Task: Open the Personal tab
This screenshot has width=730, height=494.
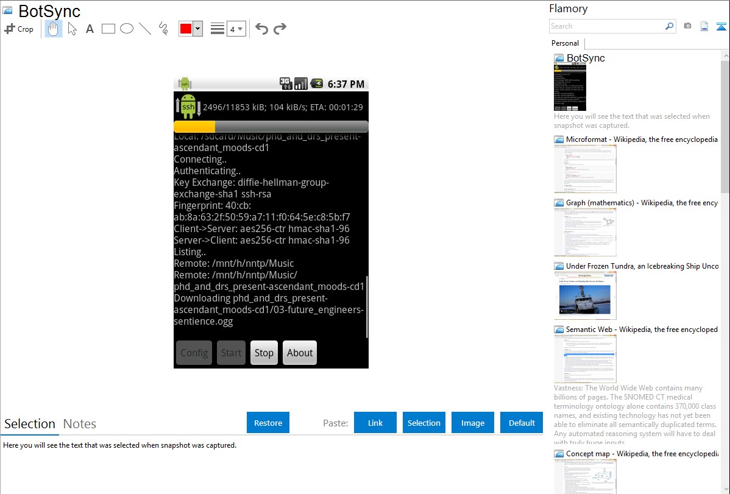Action: coord(565,43)
